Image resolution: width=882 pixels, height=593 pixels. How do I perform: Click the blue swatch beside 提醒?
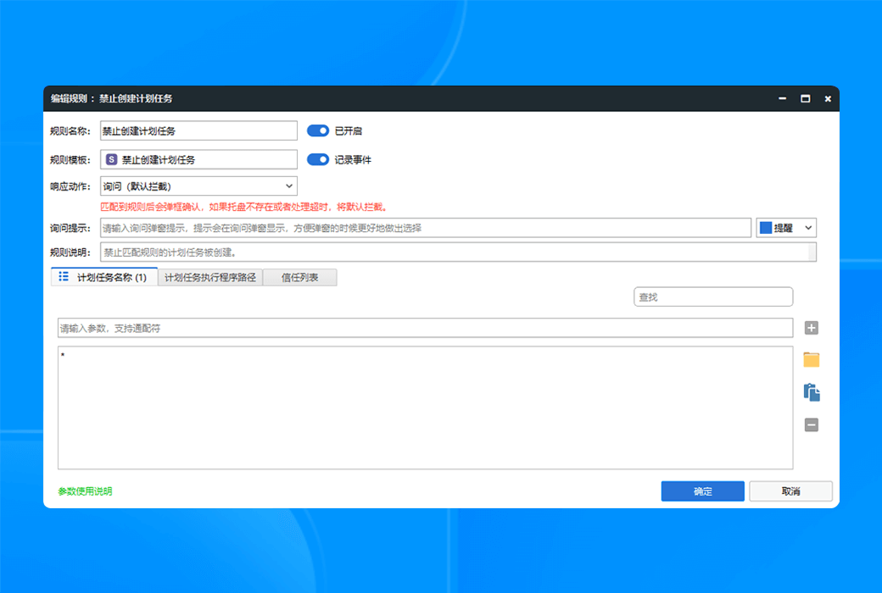coord(766,228)
